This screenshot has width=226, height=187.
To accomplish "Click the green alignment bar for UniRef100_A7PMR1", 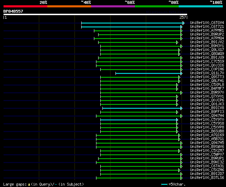I will tap(137, 31).
